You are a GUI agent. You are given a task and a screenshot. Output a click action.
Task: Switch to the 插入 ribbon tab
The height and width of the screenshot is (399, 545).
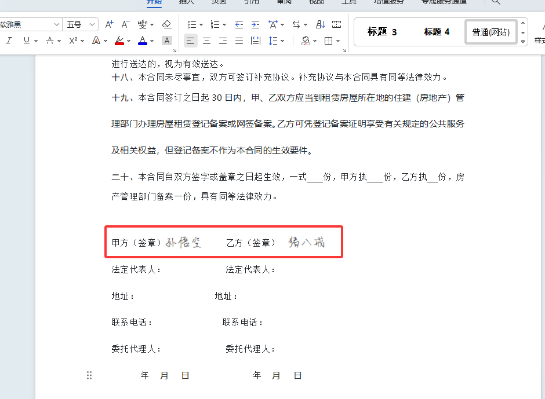pos(186,2)
